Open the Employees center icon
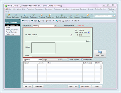The image size is (121, 93). click(x=50, y=16)
